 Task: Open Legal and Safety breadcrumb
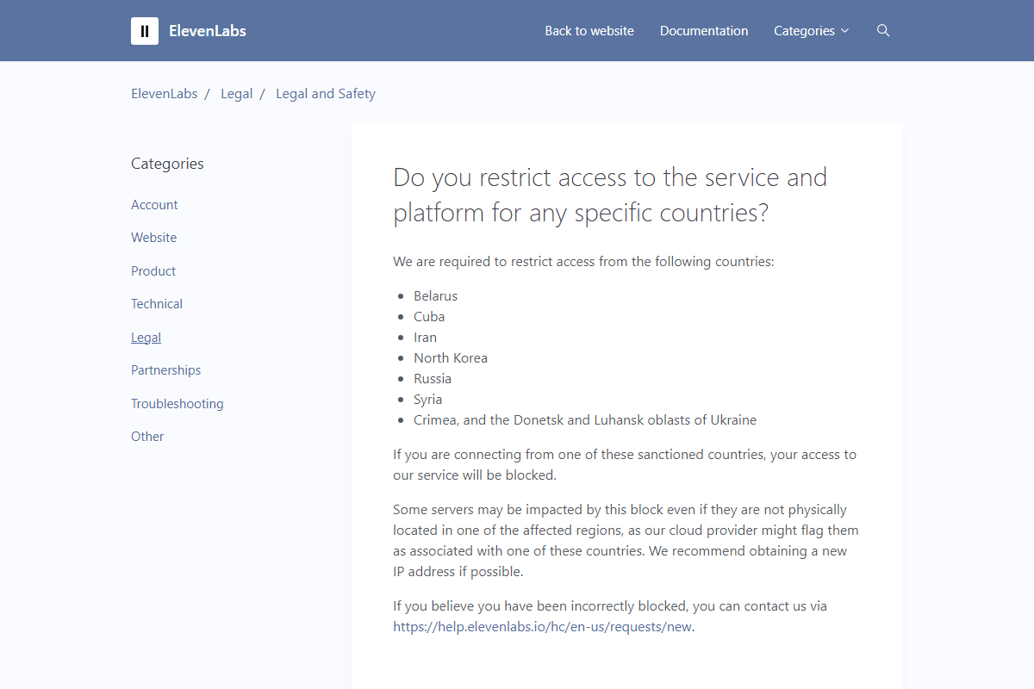[x=326, y=94]
